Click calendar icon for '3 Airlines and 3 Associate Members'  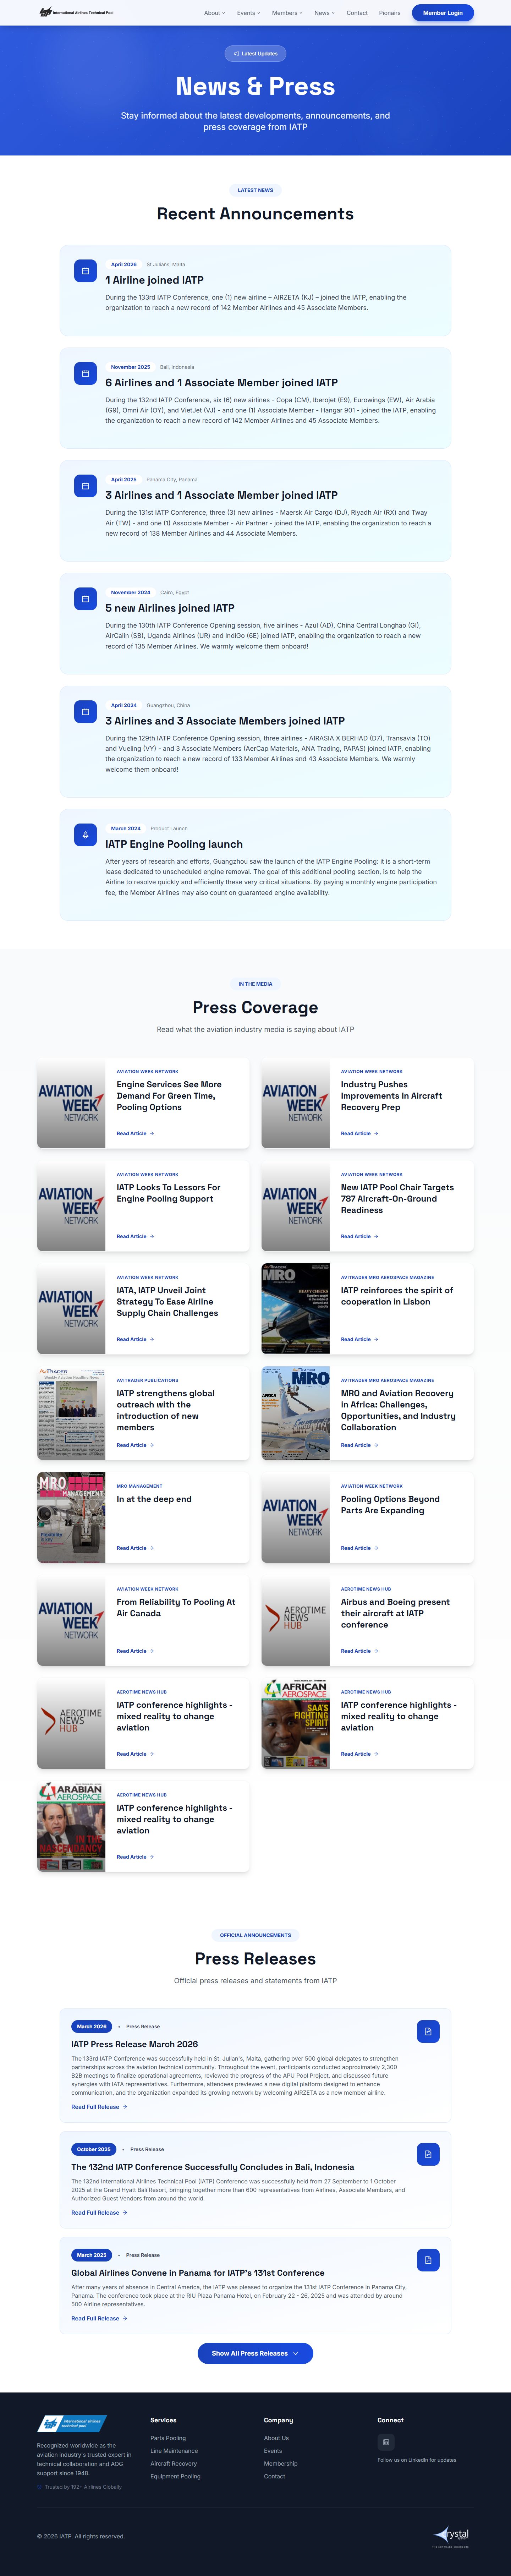[85, 712]
